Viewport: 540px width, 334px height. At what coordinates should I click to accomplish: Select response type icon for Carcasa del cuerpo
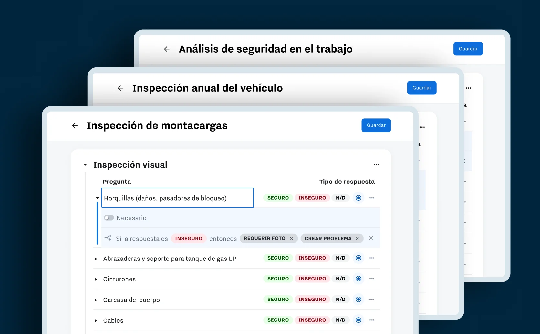click(358, 300)
